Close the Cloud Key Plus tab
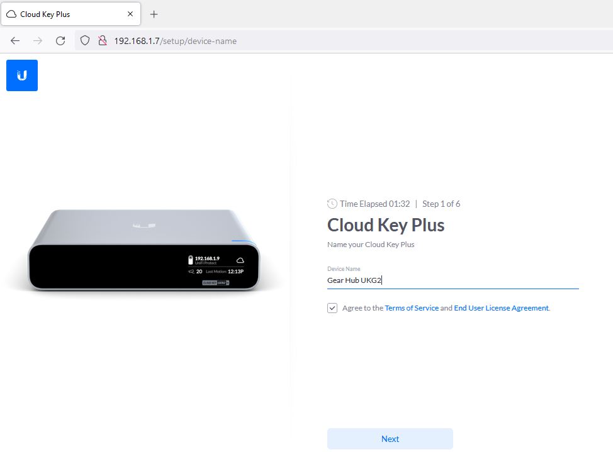 coord(130,14)
